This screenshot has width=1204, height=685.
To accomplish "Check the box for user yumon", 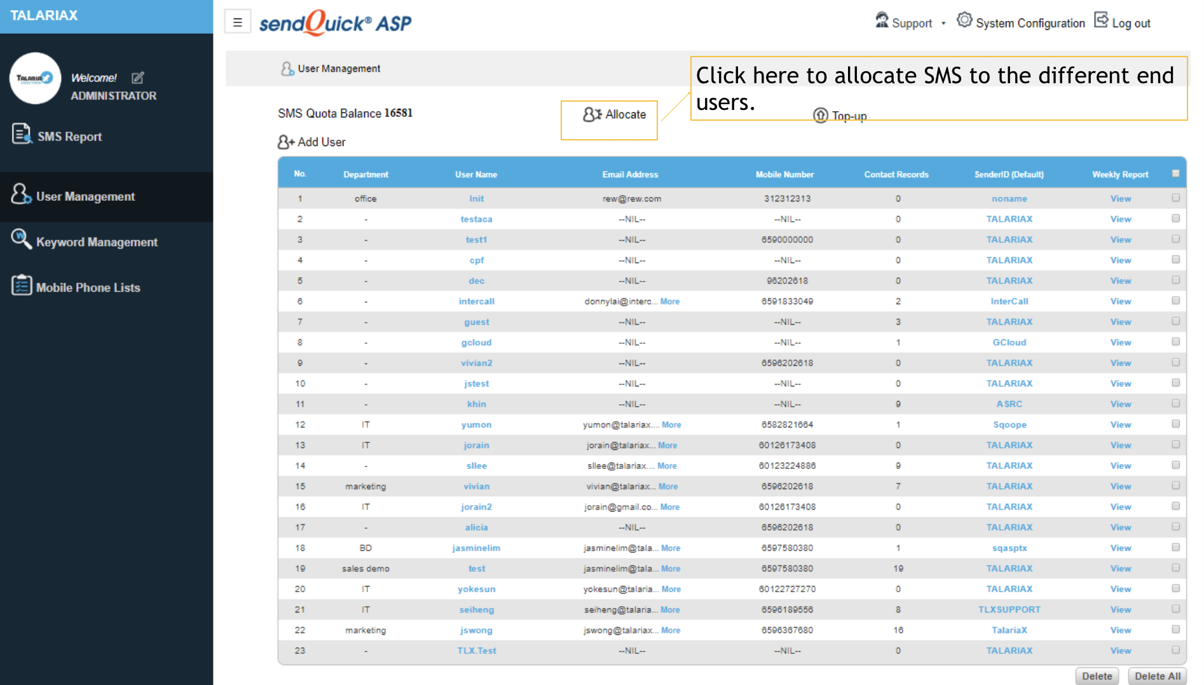I will [1175, 424].
